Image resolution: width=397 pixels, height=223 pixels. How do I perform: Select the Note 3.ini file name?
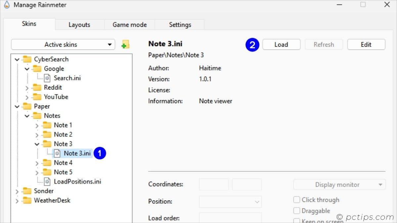77,153
